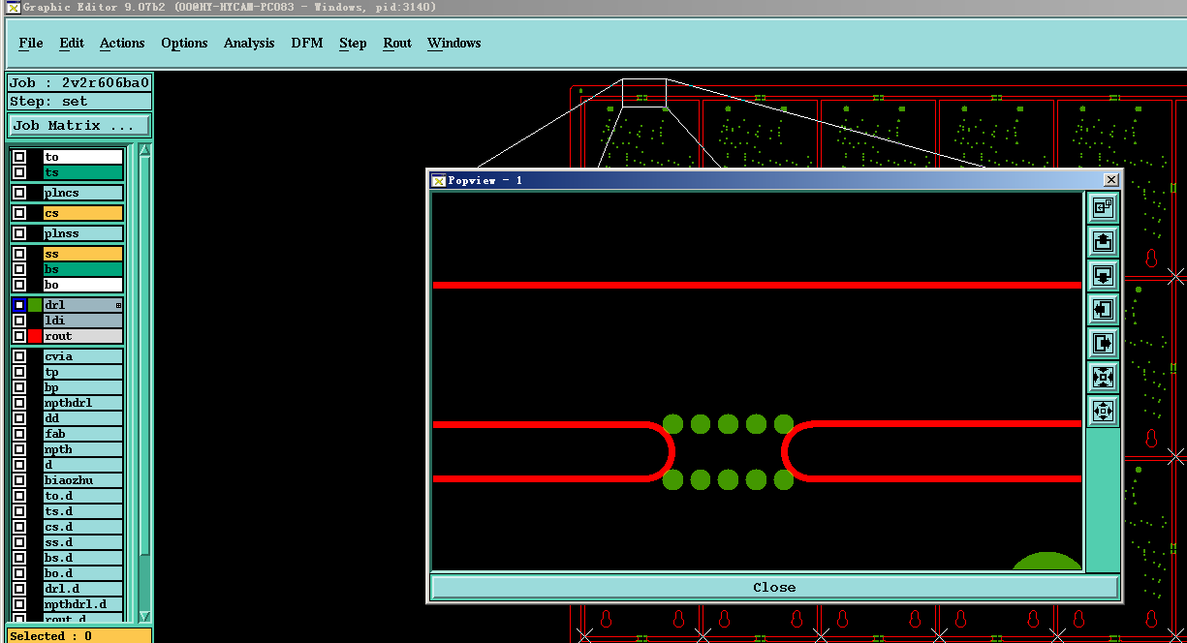Viewport: 1187px width, 643px height.
Task: Open the File menu
Action: (31, 43)
